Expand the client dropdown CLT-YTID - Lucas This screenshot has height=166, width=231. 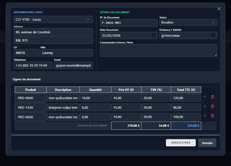(53, 19)
